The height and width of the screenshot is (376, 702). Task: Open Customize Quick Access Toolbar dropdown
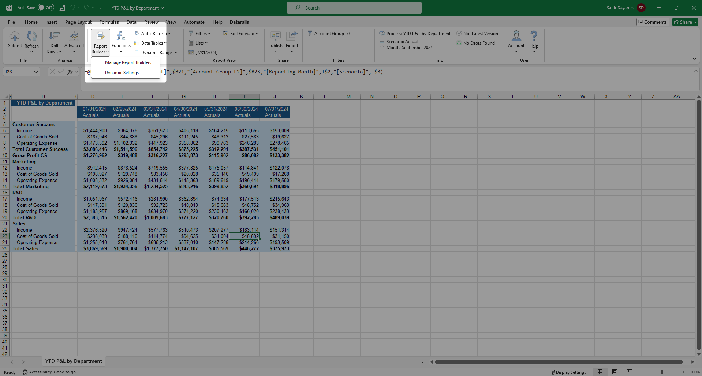[101, 8]
